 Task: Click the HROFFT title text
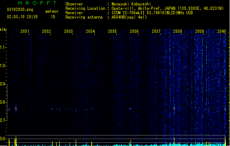click(x=37, y=3)
